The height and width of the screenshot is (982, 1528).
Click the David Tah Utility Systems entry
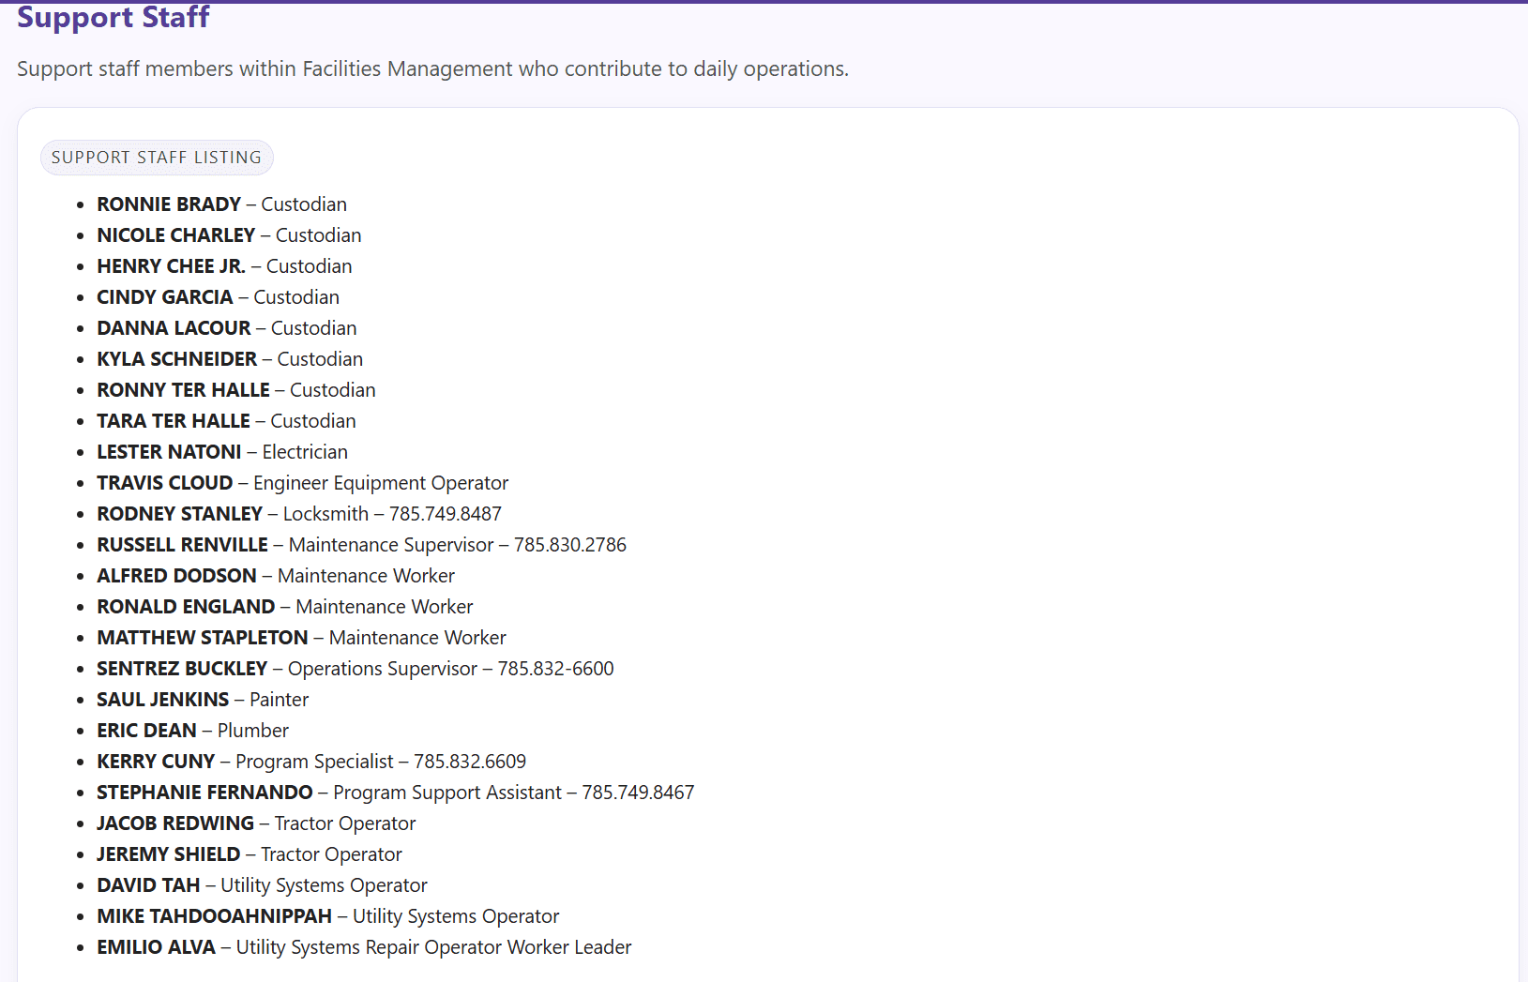pos(262,885)
